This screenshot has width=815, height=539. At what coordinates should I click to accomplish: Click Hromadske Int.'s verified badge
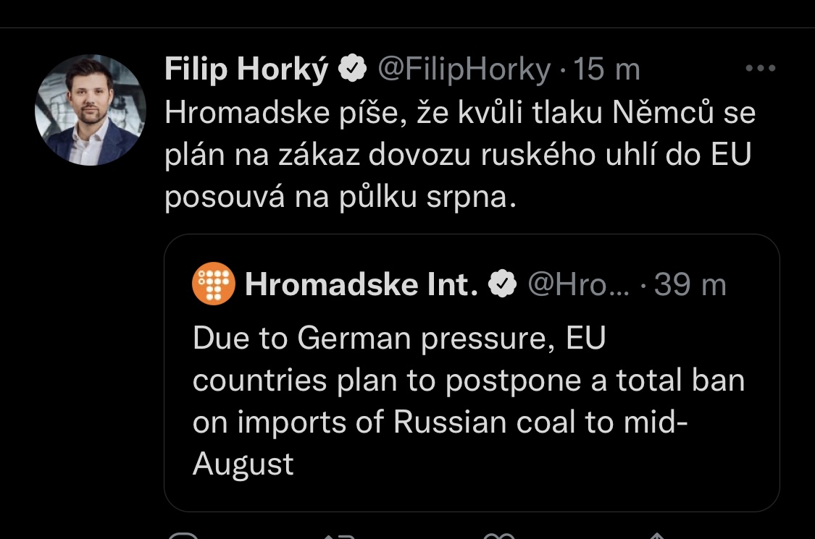503,286
